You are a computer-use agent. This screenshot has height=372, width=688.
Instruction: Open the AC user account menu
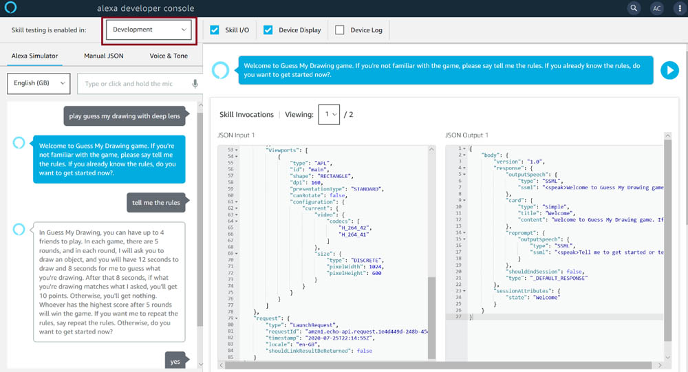[x=657, y=8]
